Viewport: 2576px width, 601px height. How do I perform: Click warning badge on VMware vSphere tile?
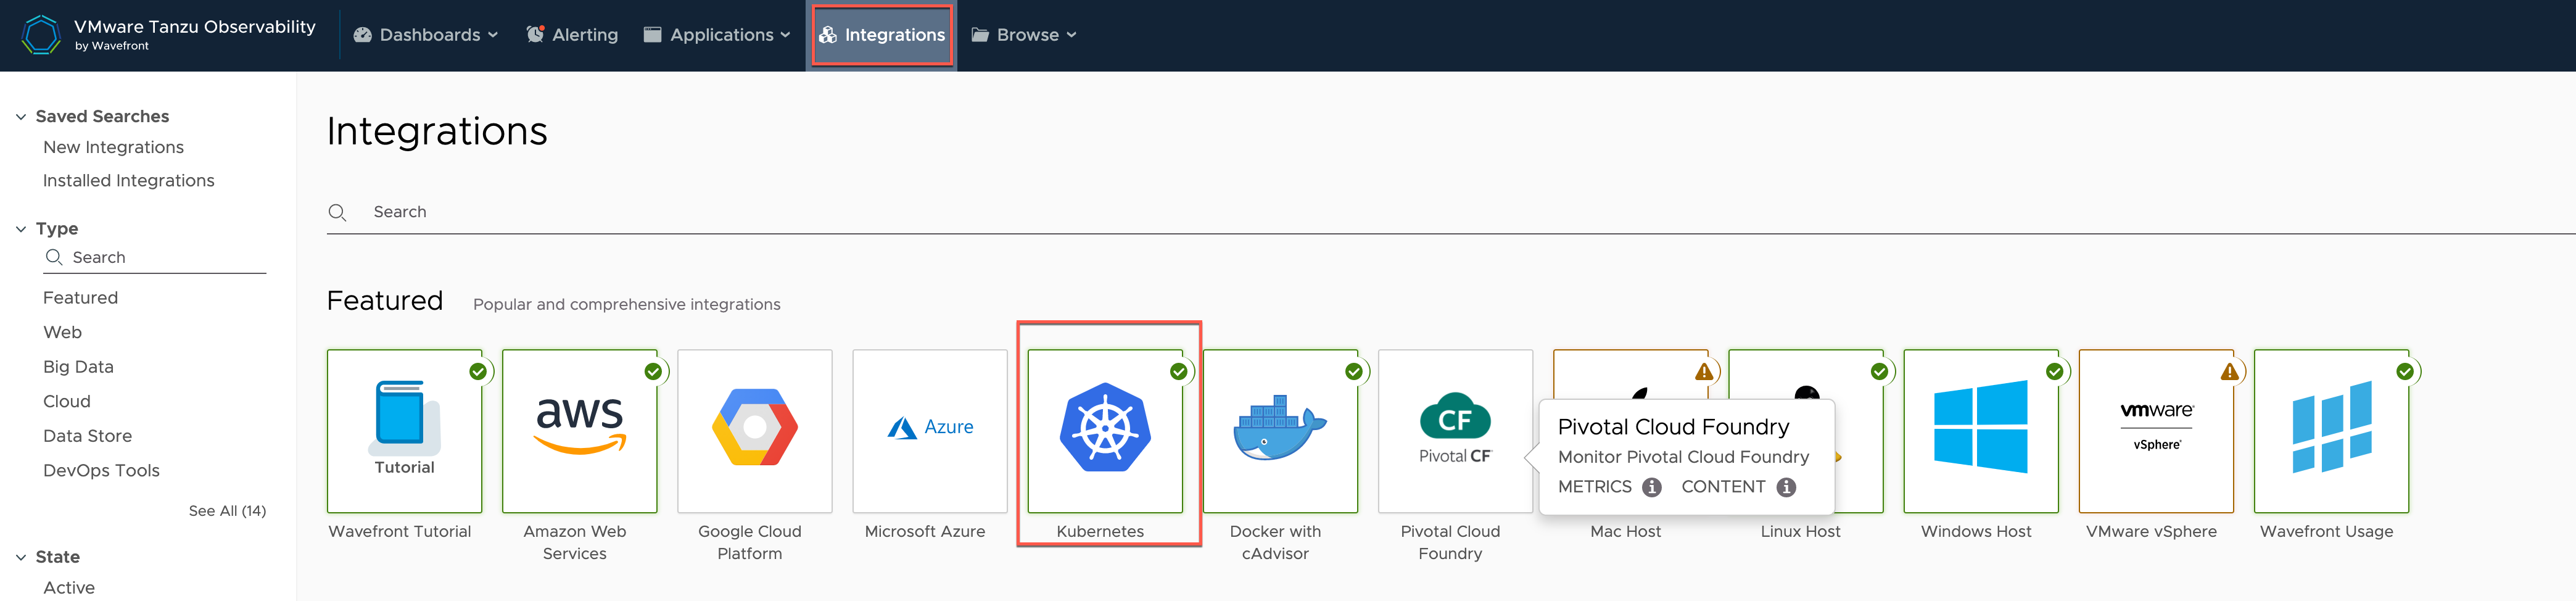(2230, 372)
